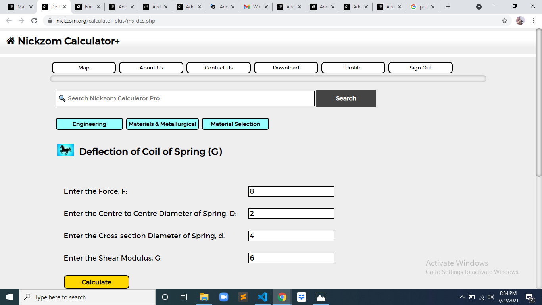Open the Contact Us page
542x305 pixels.
coord(219,68)
